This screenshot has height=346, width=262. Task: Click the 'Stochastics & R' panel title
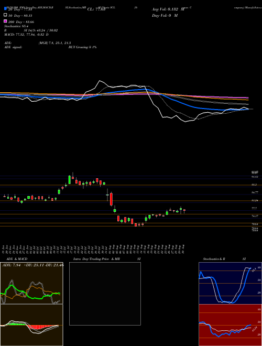click(x=214, y=259)
